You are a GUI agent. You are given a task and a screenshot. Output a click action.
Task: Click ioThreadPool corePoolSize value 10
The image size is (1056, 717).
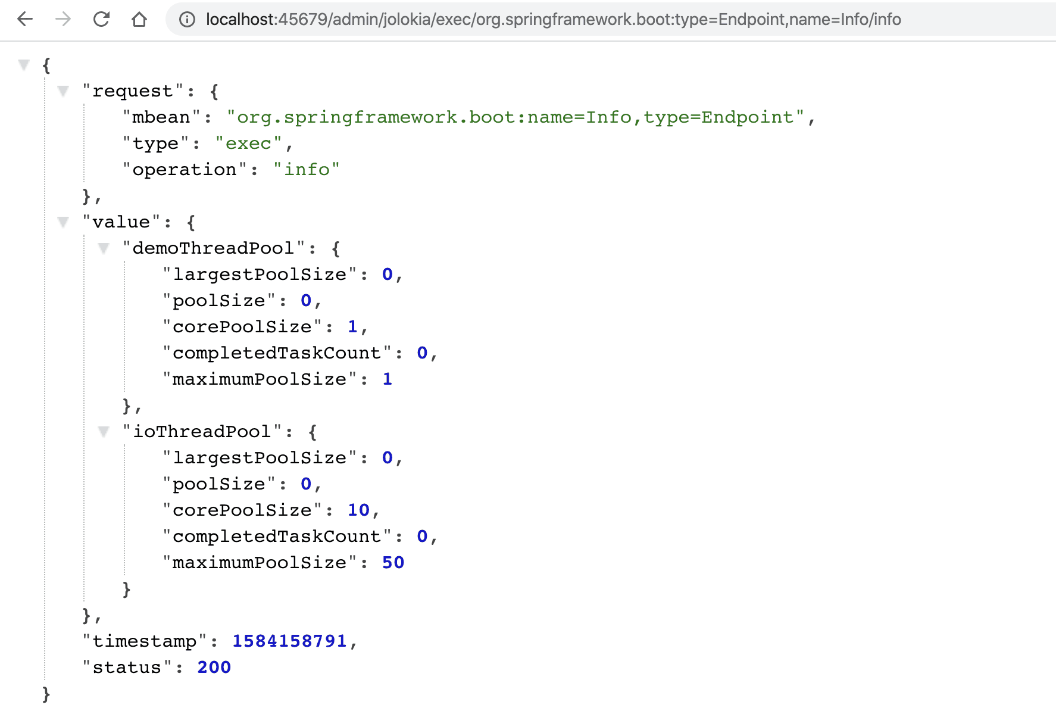(x=358, y=510)
